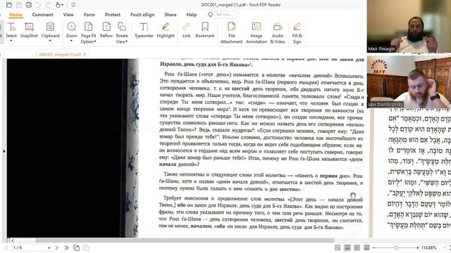The height and width of the screenshot is (253, 451).
Task: Switch to the View tab
Action: 68,15
